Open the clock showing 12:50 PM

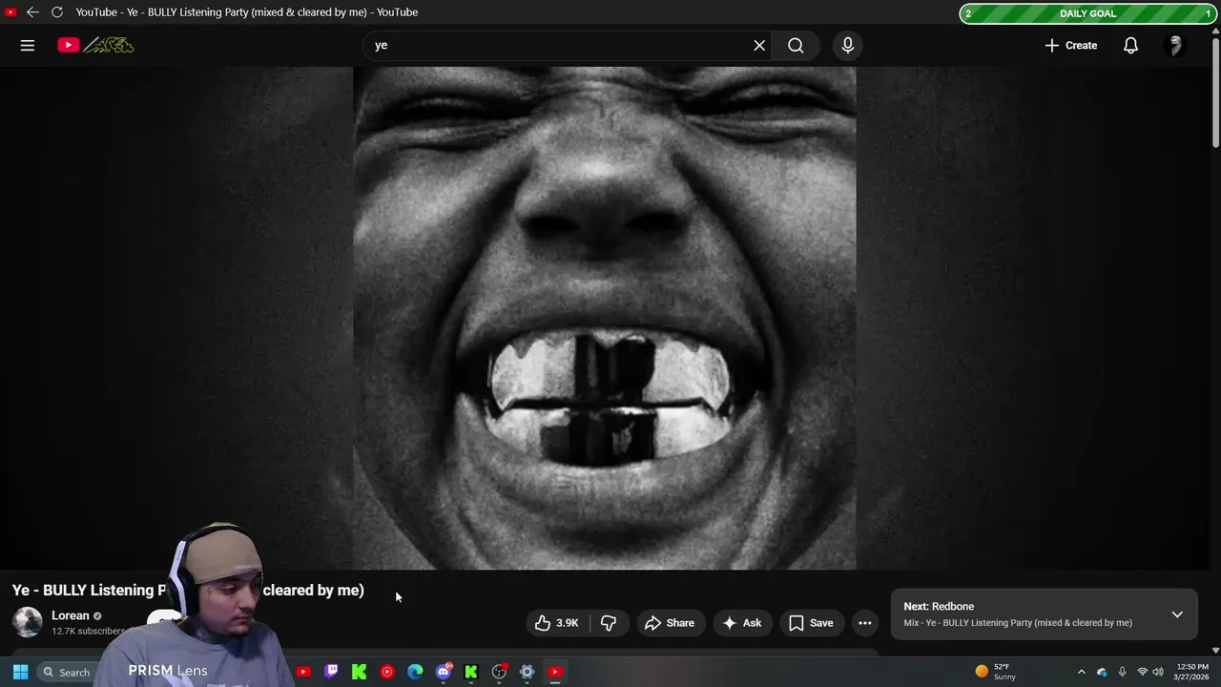click(1192, 672)
